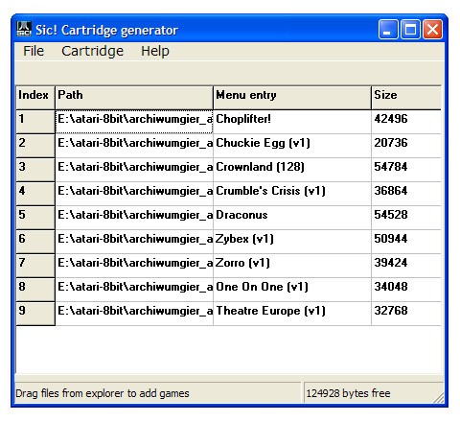The image size is (460, 422).
Task: Minimize the Sic! Cartridge generator window
Action: [388, 30]
